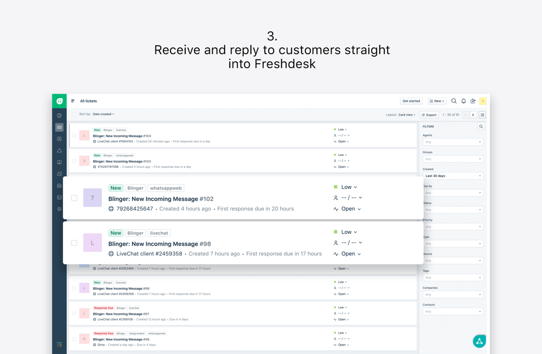Viewport: 542px width, 354px height.
Task: Open notifications via the bell icon
Action: [463, 101]
